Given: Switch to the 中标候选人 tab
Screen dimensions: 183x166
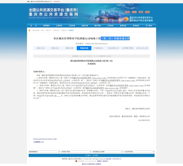Looking at the screenshot, I should 99,48.
